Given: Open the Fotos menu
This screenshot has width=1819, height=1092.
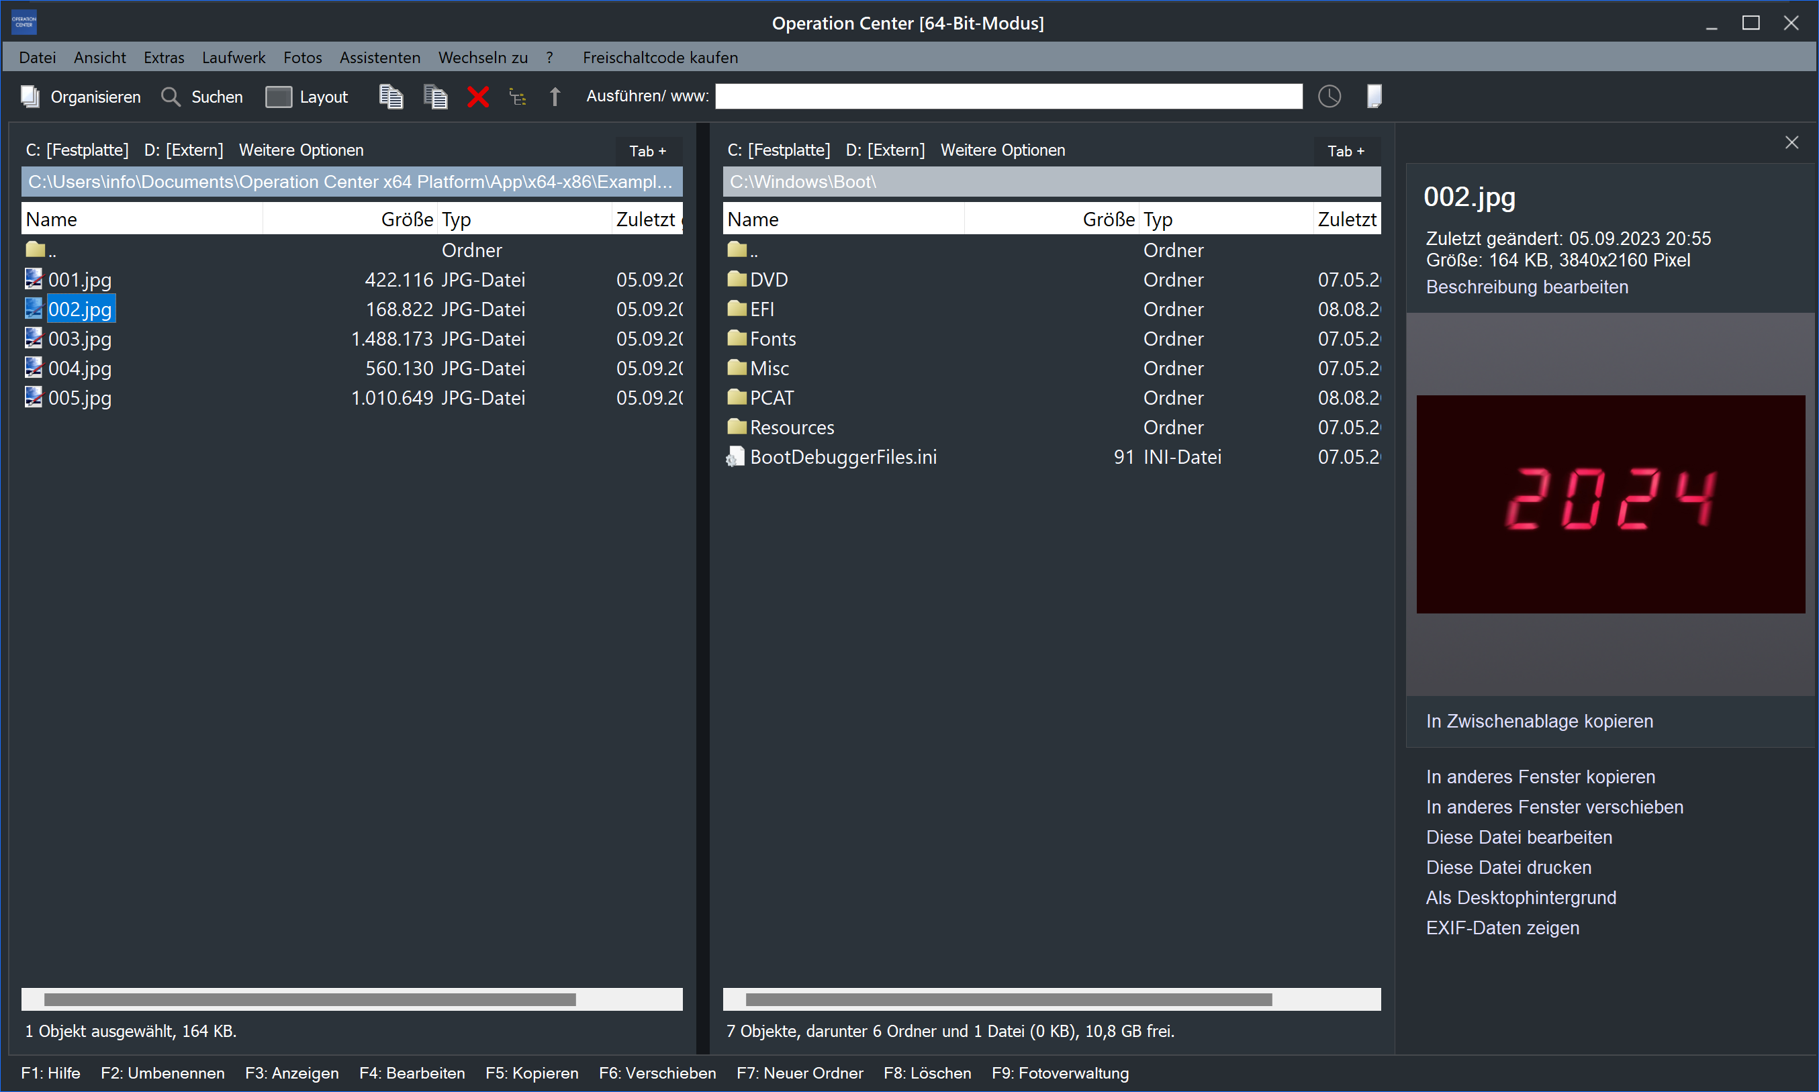Looking at the screenshot, I should tap(303, 58).
